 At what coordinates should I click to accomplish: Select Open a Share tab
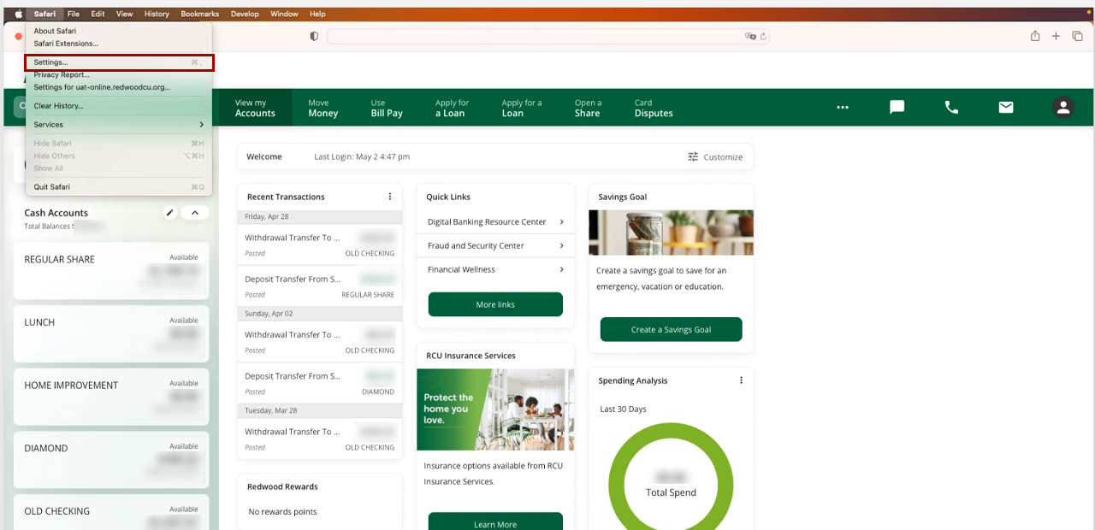(x=588, y=108)
